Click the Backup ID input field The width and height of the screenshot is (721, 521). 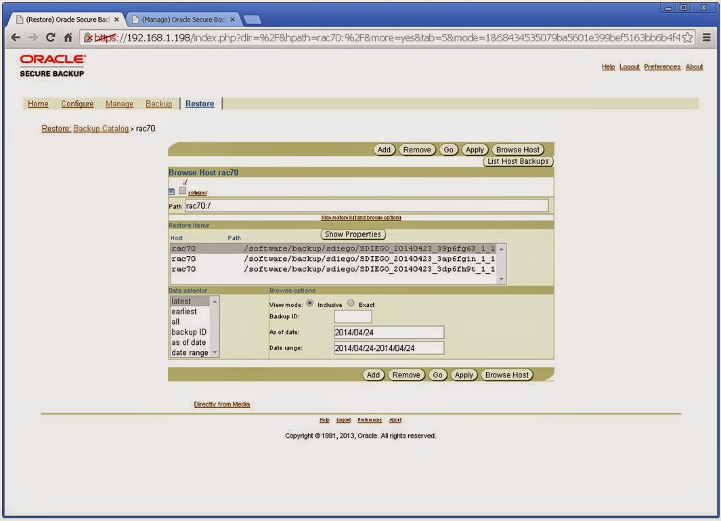pyautogui.click(x=353, y=316)
